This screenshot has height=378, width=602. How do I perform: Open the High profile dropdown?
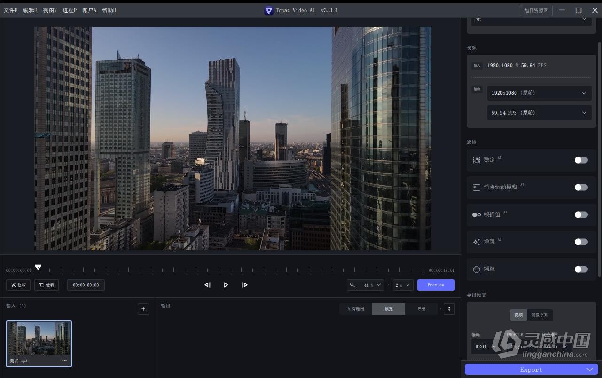521,346
